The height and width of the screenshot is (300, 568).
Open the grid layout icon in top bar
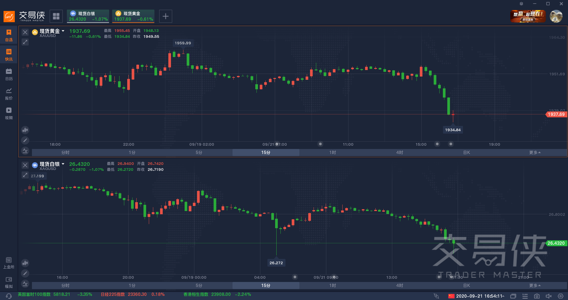pos(56,16)
